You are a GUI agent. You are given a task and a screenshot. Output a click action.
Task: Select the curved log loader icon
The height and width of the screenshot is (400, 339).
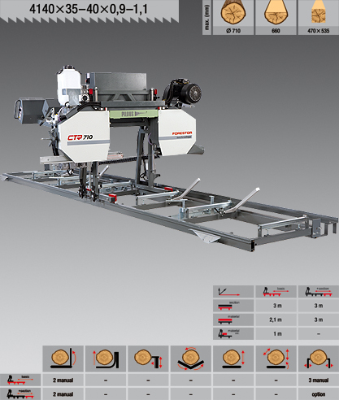coord(106,359)
